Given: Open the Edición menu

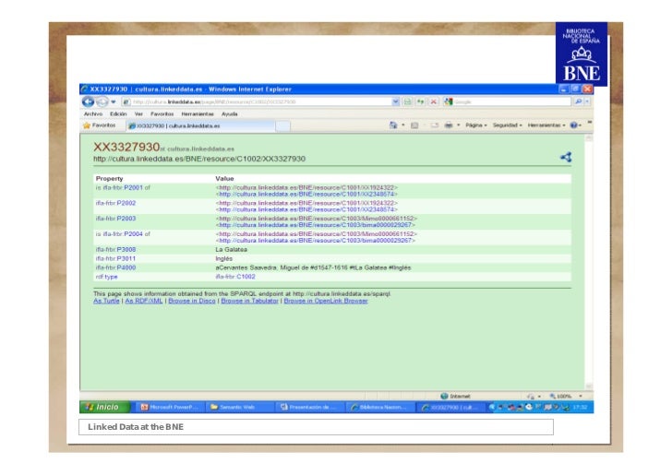Looking at the screenshot, I should tap(117, 113).
